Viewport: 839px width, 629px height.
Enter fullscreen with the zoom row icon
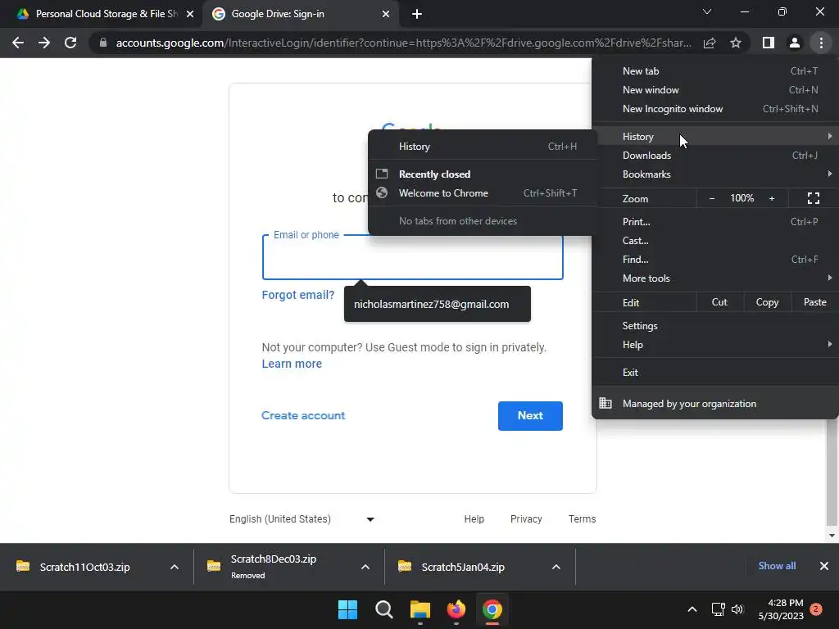click(x=814, y=198)
